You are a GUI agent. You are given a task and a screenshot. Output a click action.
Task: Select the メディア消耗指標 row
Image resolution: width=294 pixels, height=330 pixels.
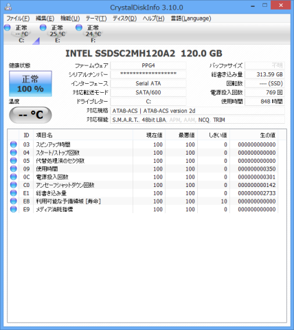[143, 209]
